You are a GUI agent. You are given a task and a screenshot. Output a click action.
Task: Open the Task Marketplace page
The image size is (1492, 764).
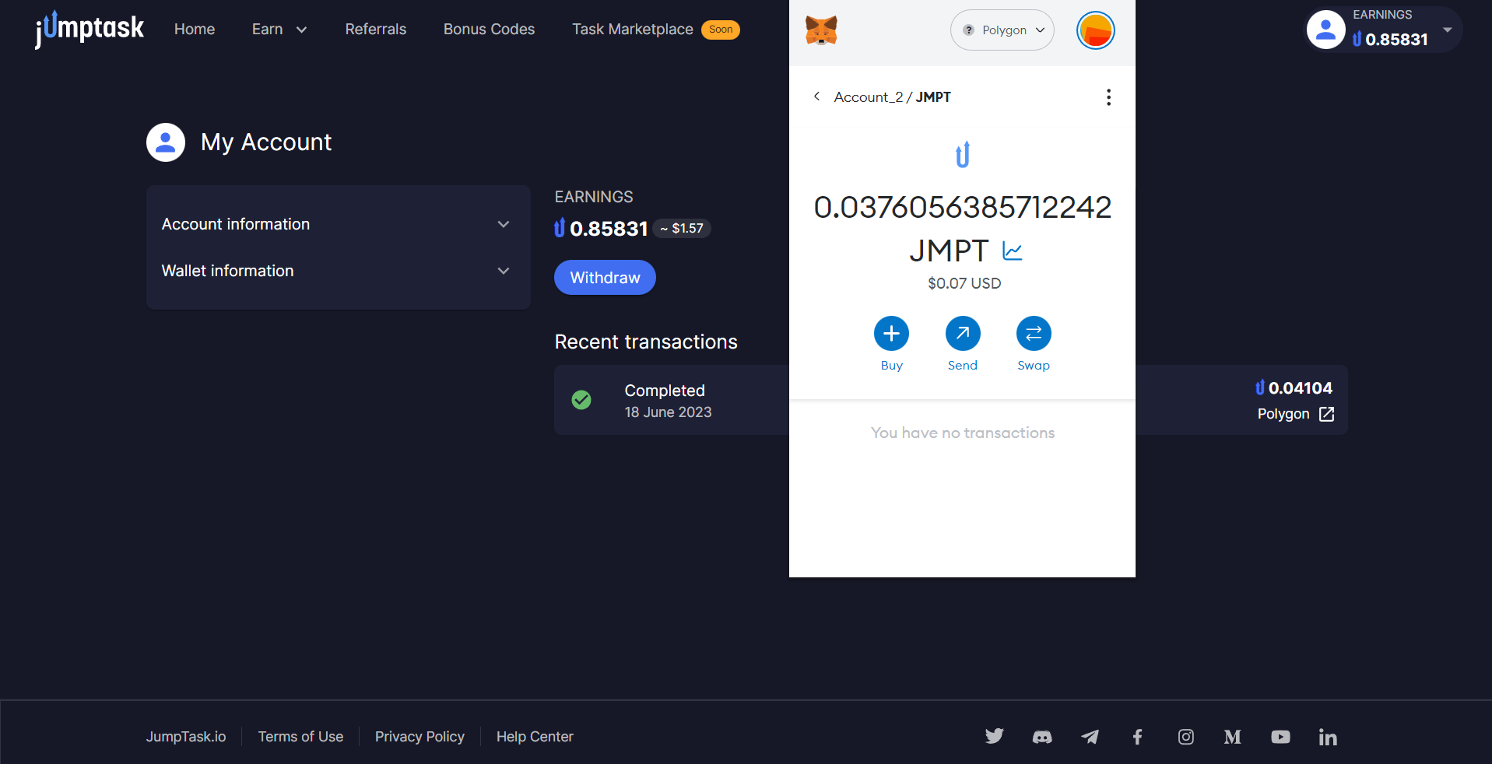tap(633, 30)
